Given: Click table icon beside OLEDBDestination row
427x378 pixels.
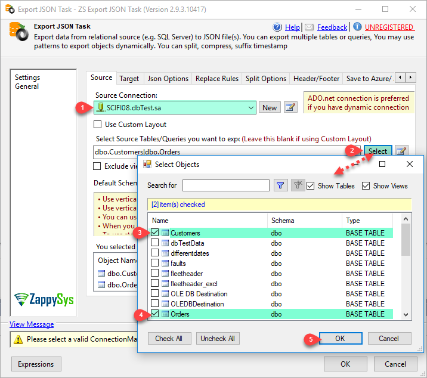Looking at the screenshot, I should [165, 304].
